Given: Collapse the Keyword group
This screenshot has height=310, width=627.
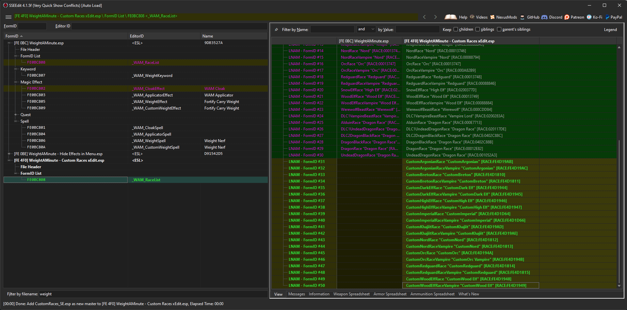Looking at the screenshot, I should tap(16, 69).
